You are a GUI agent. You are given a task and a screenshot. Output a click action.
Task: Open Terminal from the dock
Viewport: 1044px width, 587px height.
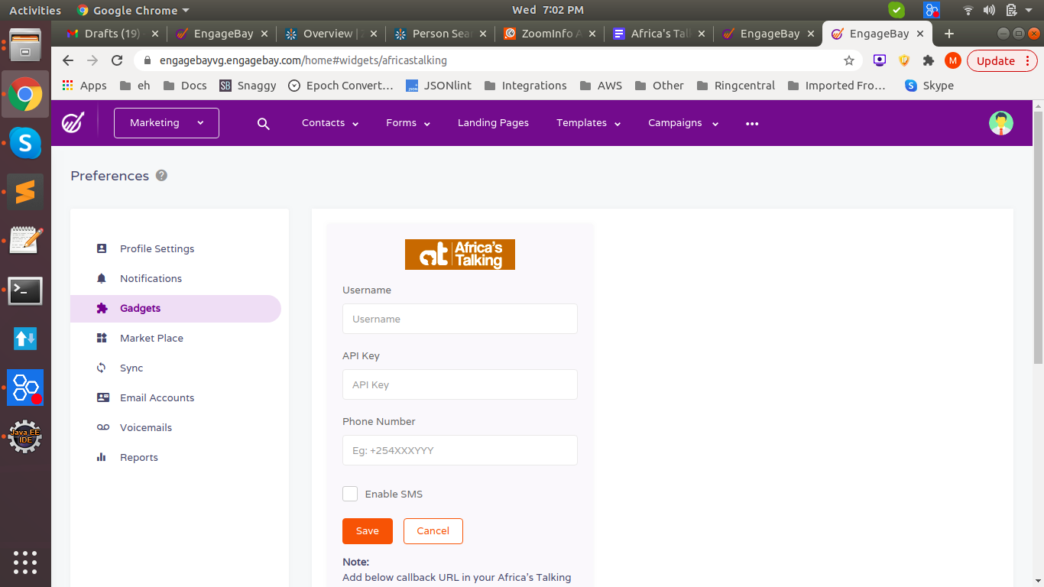point(25,290)
